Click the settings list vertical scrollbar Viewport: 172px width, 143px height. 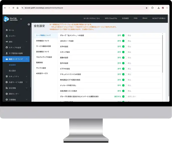point(162,53)
